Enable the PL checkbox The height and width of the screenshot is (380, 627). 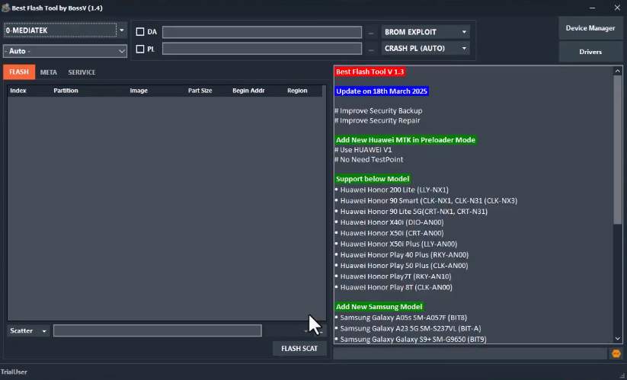(140, 49)
